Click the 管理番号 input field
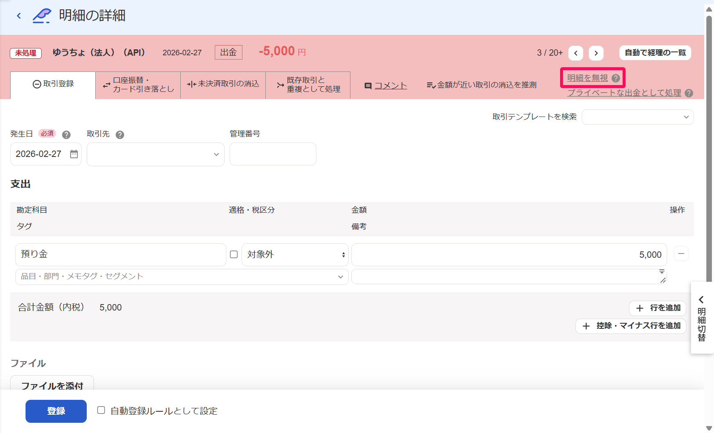 (x=273, y=154)
